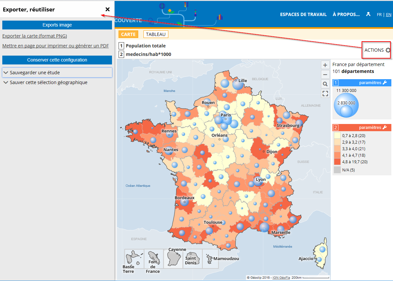
Task: Switch language to EN
Action: (388, 15)
